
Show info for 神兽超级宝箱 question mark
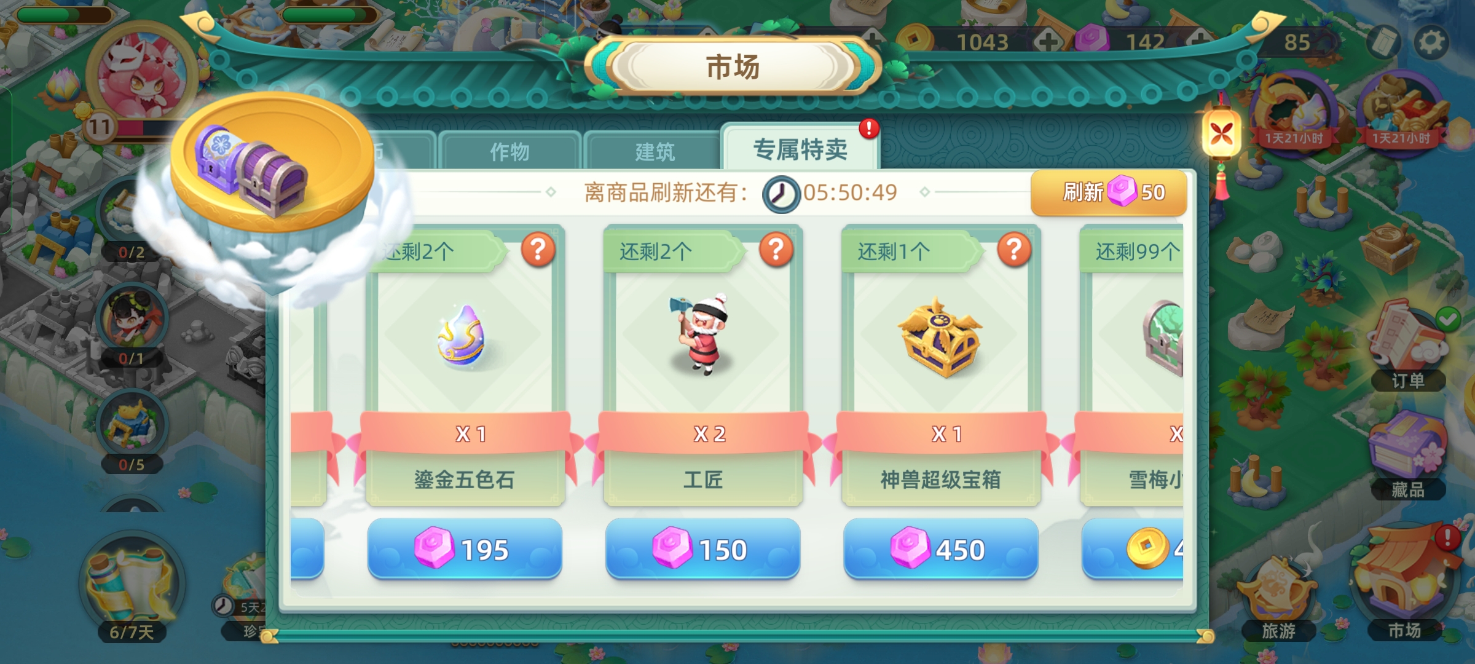point(1014,250)
